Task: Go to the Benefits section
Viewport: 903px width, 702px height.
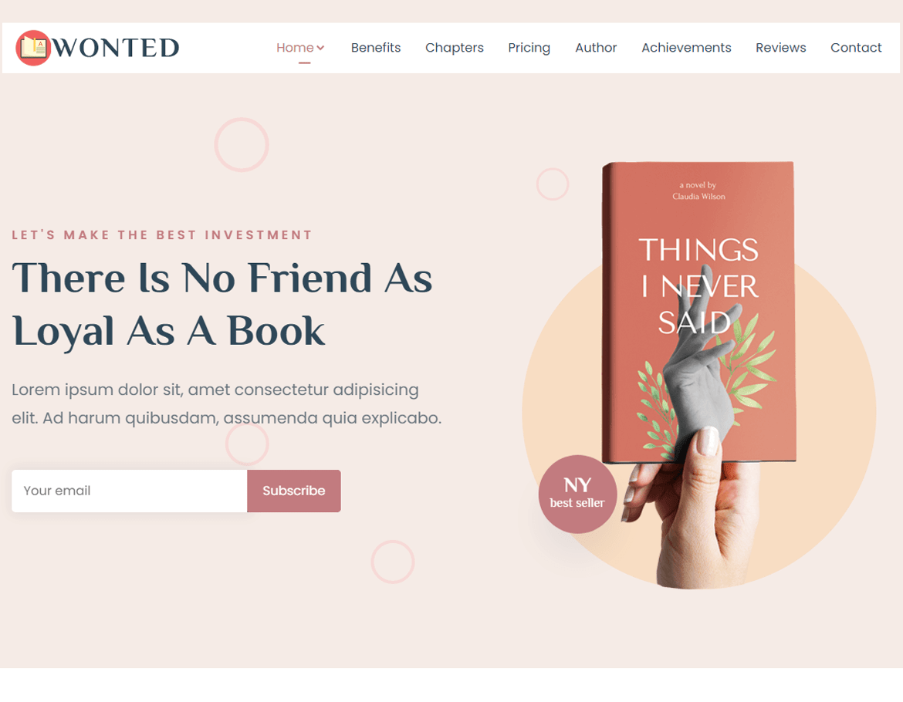Action: pos(376,48)
